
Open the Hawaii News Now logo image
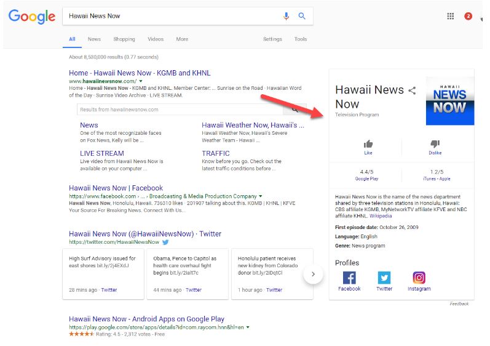450,101
